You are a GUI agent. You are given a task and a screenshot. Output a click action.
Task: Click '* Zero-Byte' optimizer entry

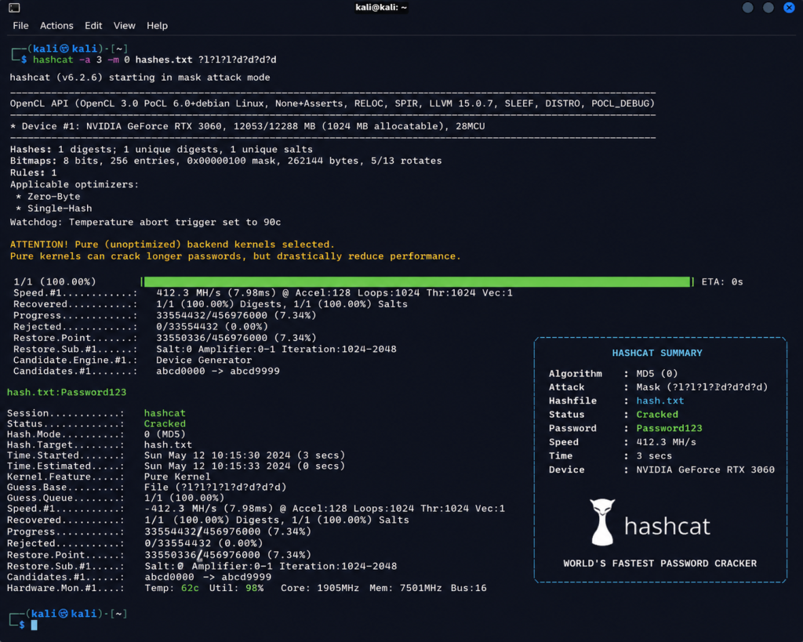coord(48,196)
